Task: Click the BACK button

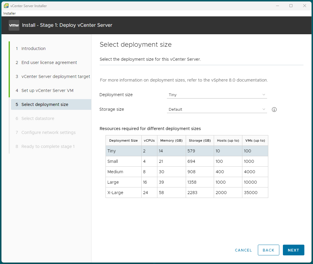Action: [x=269, y=250]
